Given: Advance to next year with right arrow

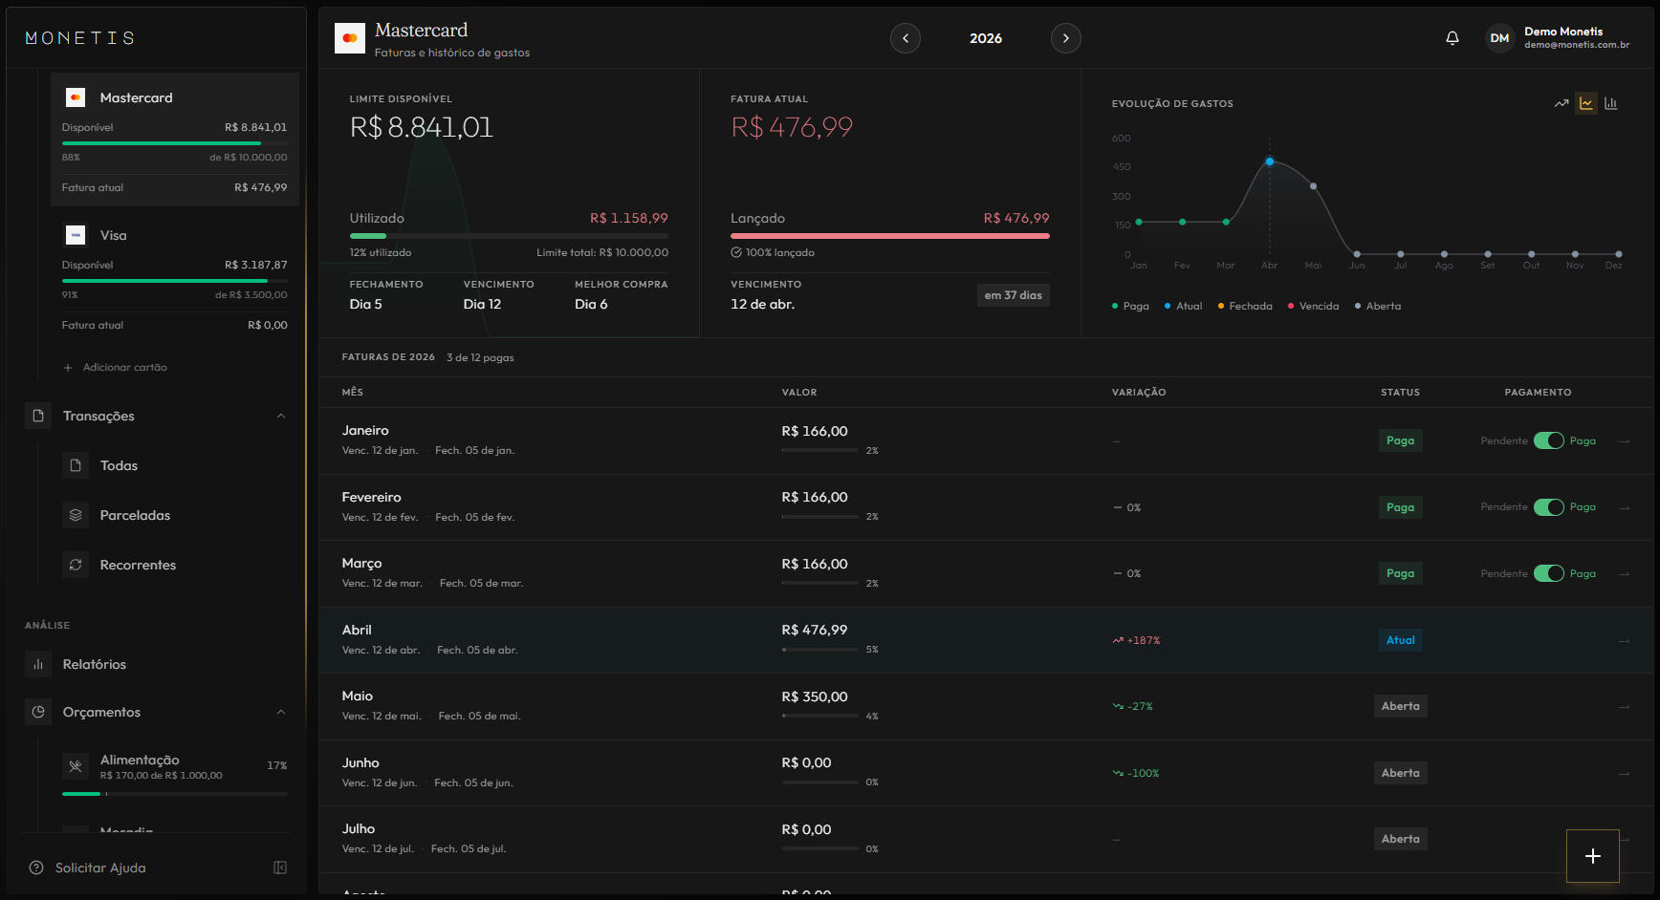Looking at the screenshot, I should 1066,38.
